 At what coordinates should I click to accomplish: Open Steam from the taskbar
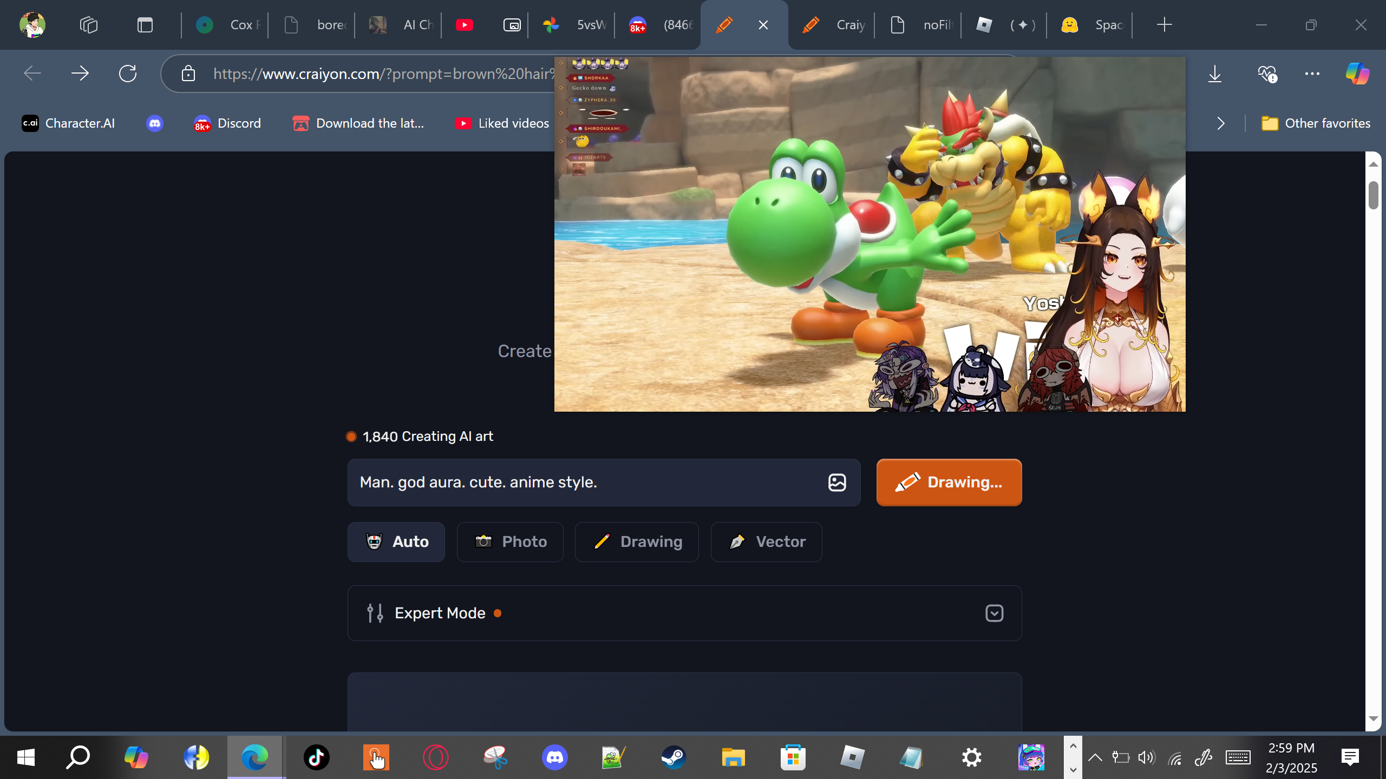click(x=674, y=757)
